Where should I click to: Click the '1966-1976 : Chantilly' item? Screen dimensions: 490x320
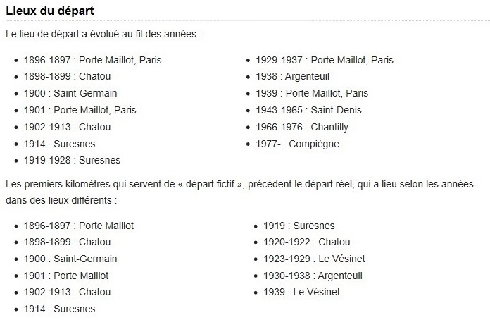pos(302,127)
